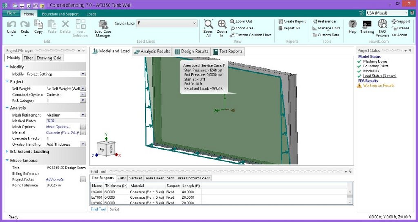
Task: Generate a full report with Report All
Action: coord(289,28)
